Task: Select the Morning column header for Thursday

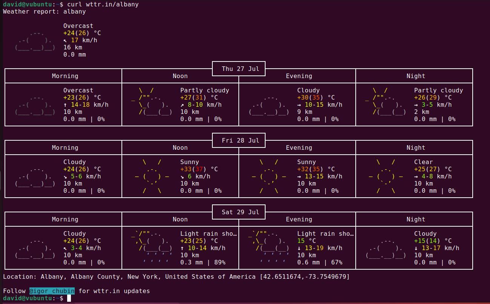Action: [65, 76]
